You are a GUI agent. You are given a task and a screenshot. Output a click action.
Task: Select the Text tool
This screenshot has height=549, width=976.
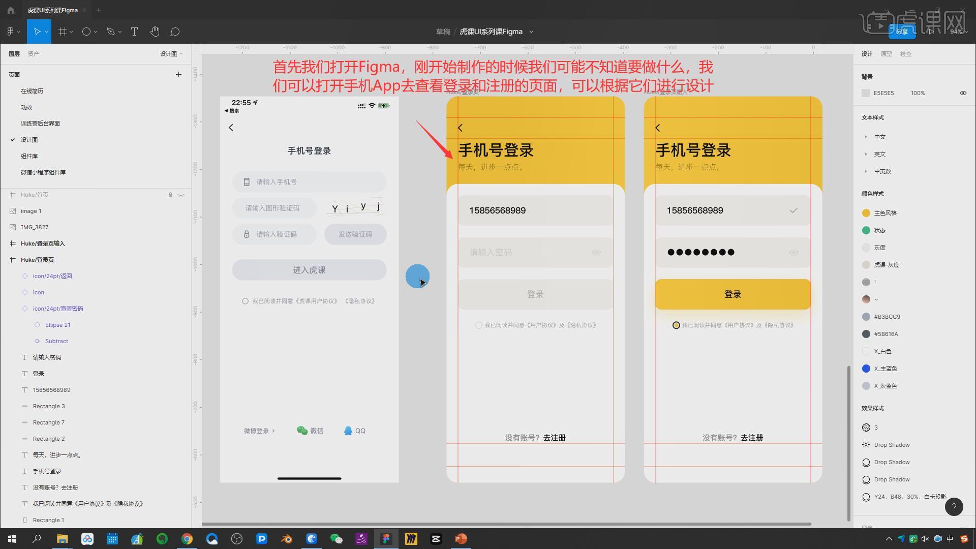click(134, 32)
